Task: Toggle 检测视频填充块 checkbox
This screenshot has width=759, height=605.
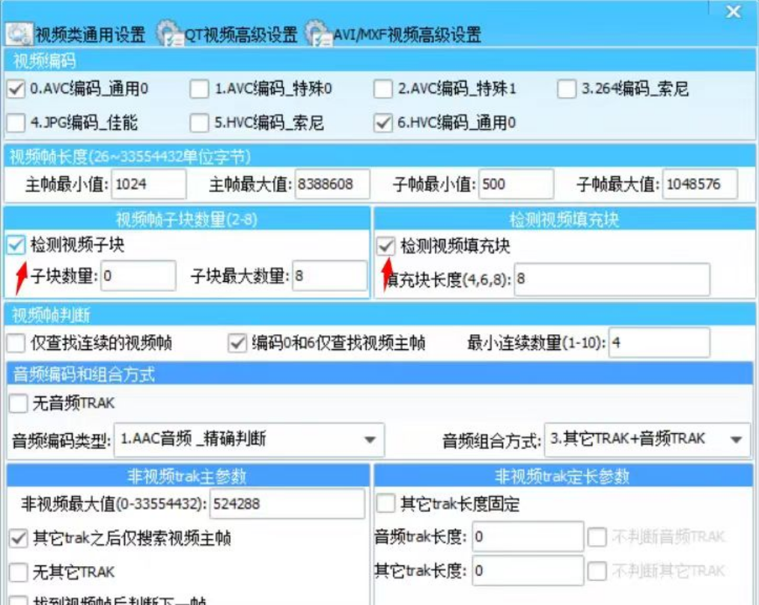Action: [385, 245]
